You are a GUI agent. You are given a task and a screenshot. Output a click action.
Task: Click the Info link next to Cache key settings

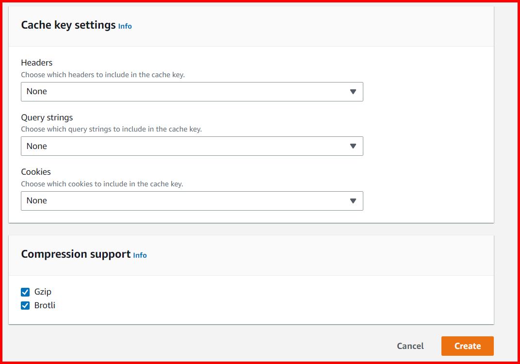(125, 26)
